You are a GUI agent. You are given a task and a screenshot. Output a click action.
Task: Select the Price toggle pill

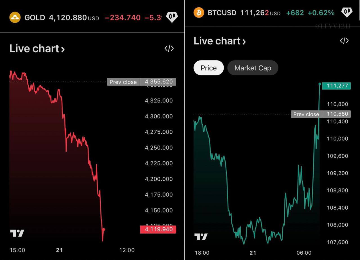coord(209,68)
